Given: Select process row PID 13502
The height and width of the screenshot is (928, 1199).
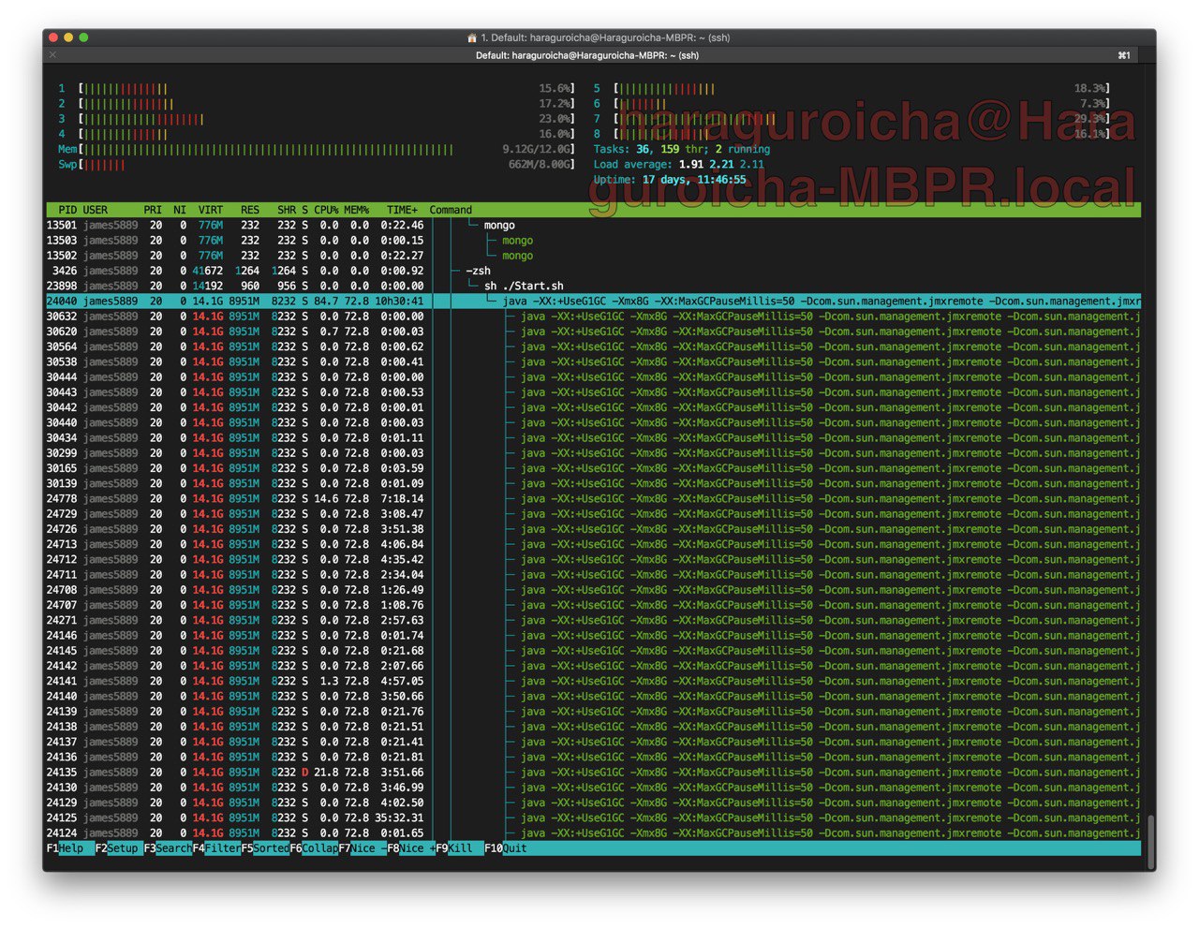Looking at the screenshot, I should pos(593,256).
